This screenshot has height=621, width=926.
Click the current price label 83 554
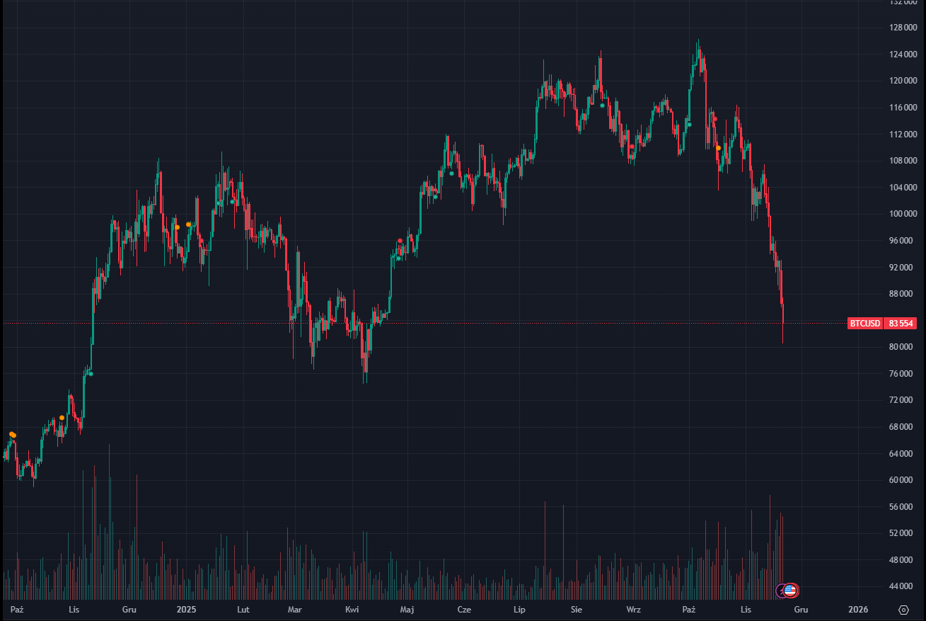tap(902, 324)
